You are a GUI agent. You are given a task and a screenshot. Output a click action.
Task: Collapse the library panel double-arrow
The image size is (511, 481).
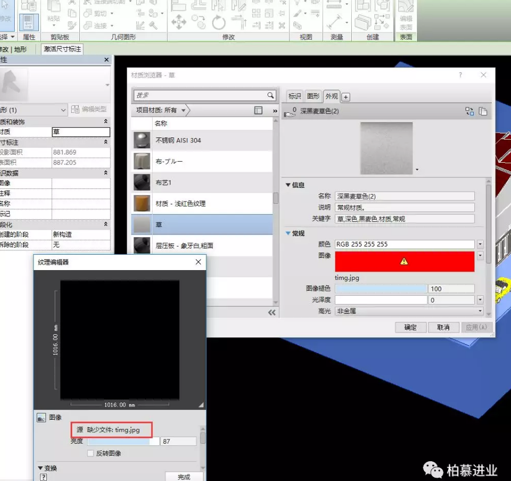point(272,312)
